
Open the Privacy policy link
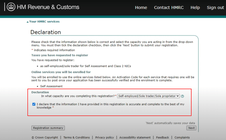(x=104, y=137)
